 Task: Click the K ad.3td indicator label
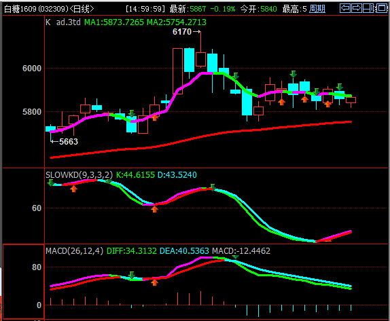(x=63, y=22)
